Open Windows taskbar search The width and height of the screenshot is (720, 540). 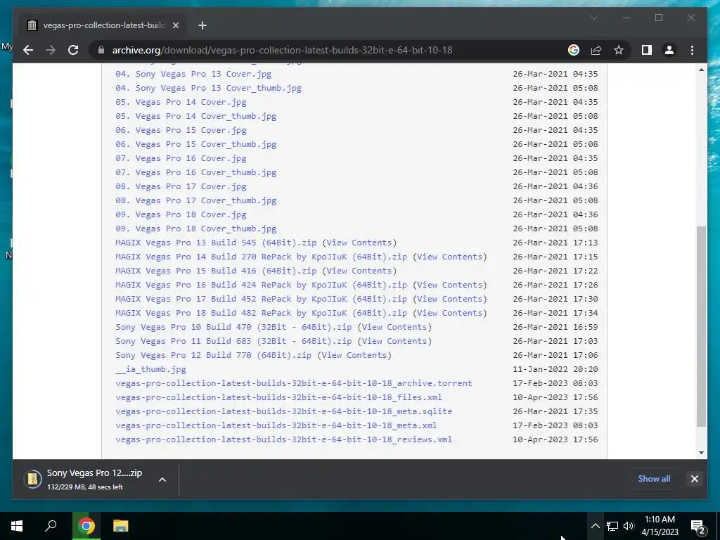pyautogui.click(x=51, y=526)
